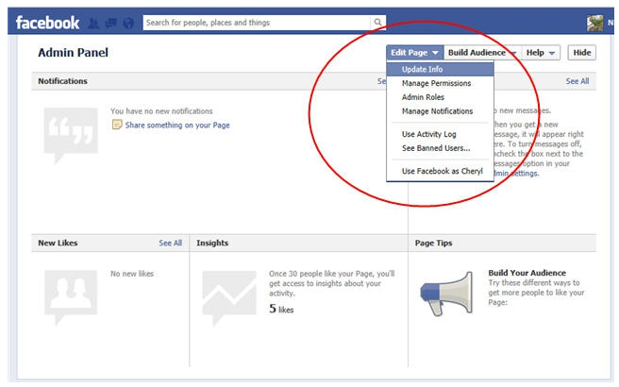Click You have no new notifications text

(x=161, y=111)
